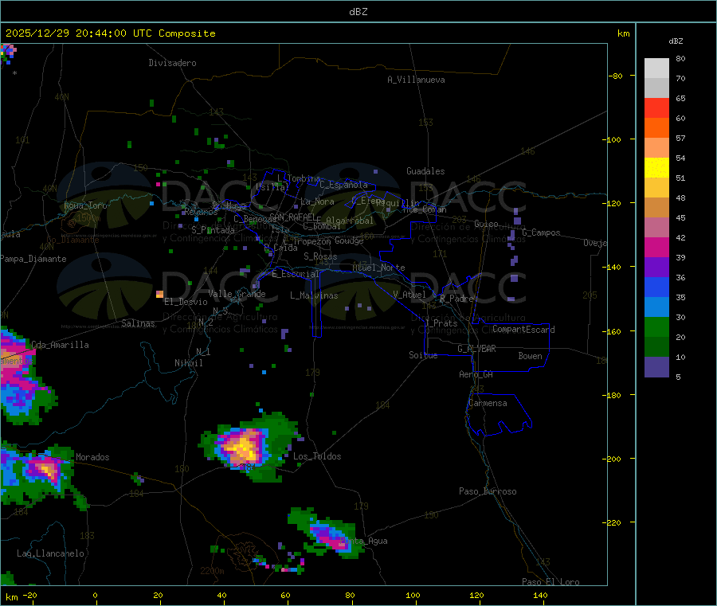Select the yellow 51-54 dBZ legend swatch
This screenshot has width=717, height=606.
[656, 168]
